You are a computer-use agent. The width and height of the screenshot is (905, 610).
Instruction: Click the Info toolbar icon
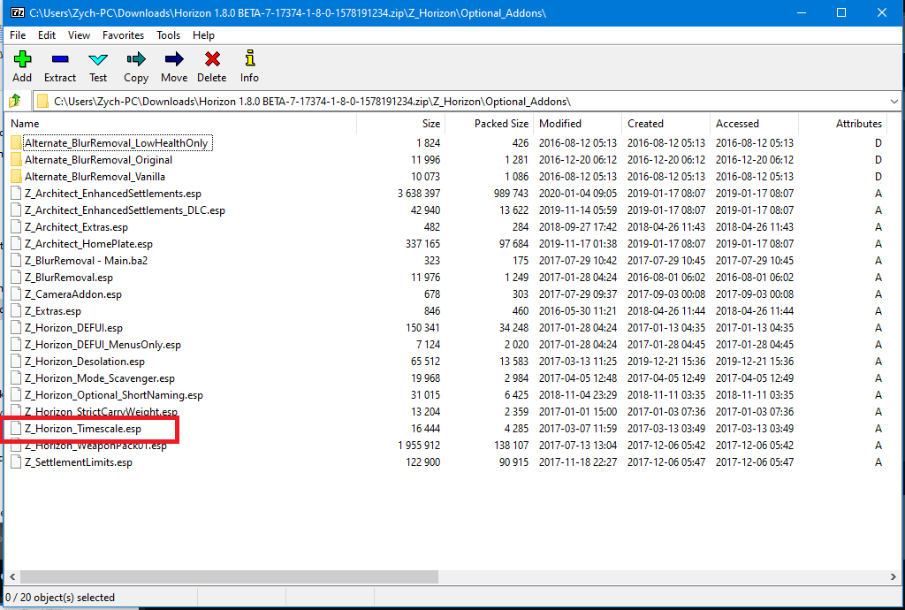250,60
